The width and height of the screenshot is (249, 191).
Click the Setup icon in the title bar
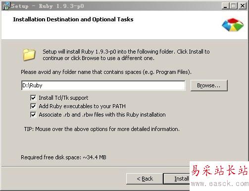(x=6, y=6)
